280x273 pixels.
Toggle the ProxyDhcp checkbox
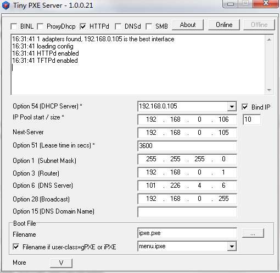coord(40,26)
